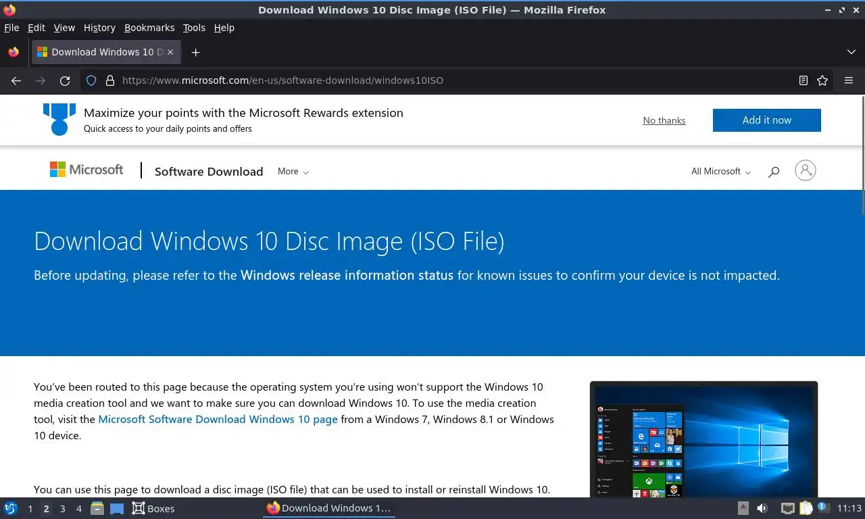This screenshot has width=865, height=519.
Task: Open the desktop start menu icon
Action: pos(10,508)
